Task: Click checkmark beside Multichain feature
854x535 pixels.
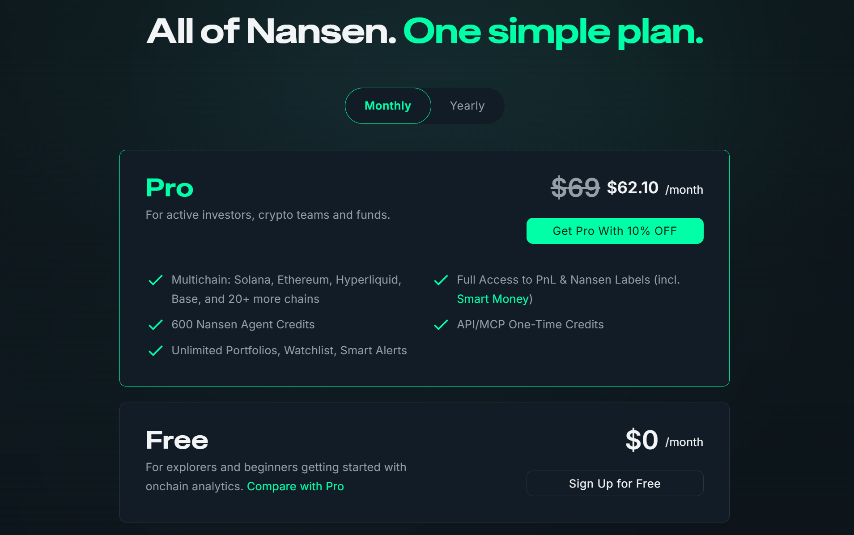Action: (x=155, y=280)
